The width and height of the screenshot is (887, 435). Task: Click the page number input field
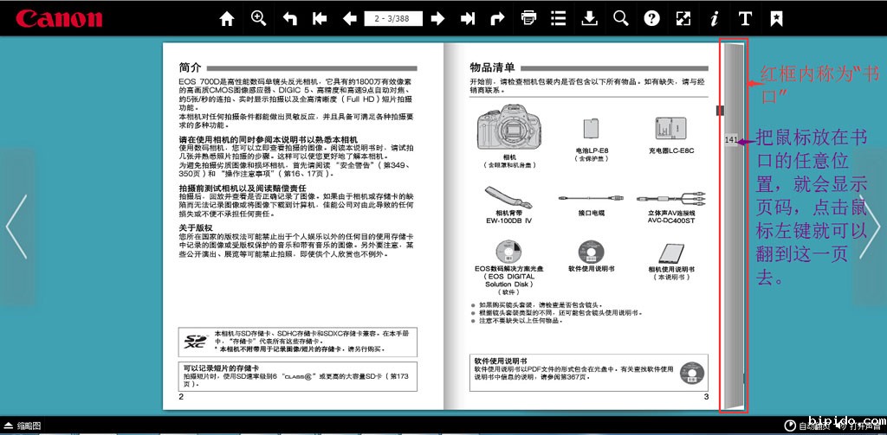pyautogui.click(x=394, y=18)
